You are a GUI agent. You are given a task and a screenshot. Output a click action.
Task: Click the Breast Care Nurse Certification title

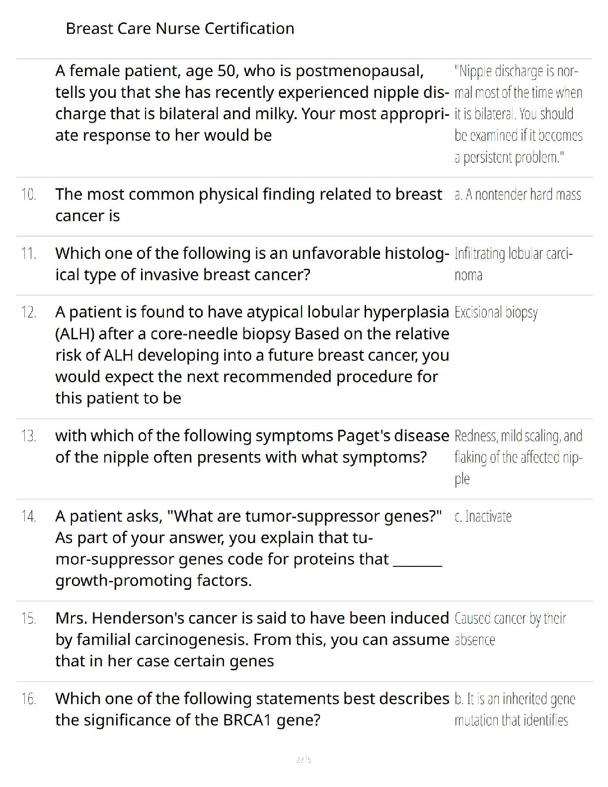coord(180,29)
